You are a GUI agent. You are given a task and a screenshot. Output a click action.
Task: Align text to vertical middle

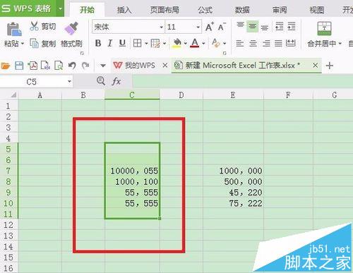253,27
